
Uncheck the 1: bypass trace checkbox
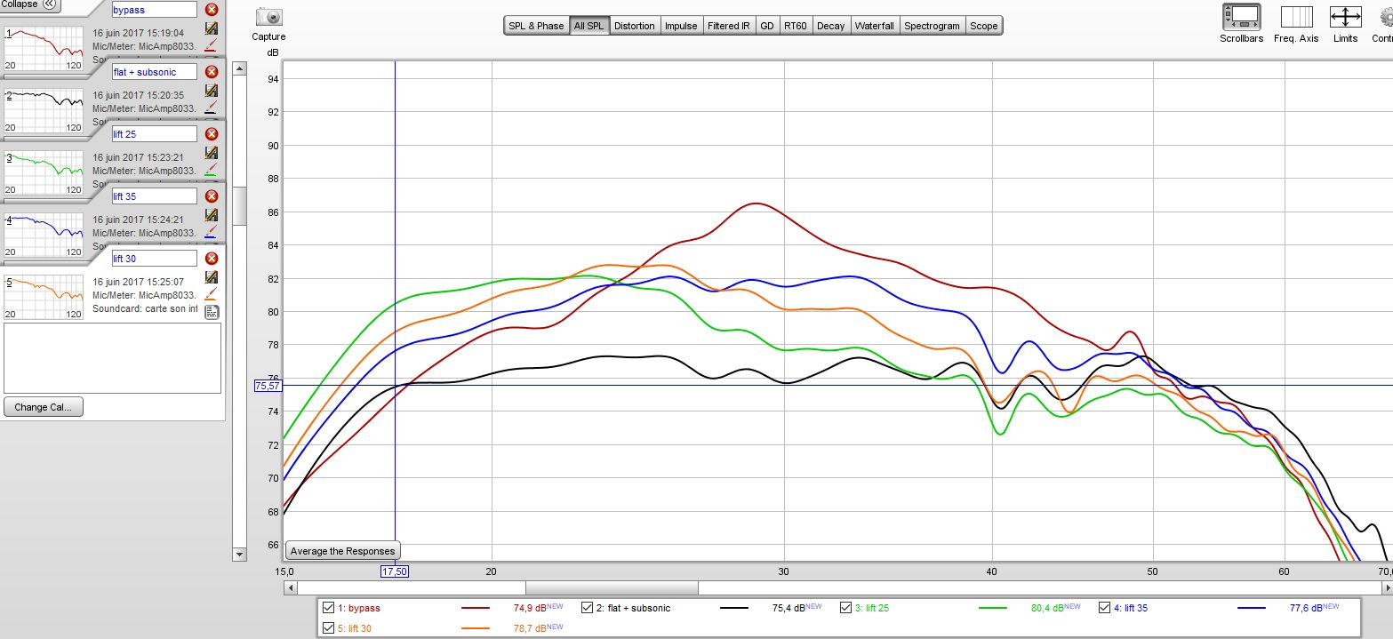click(x=329, y=609)
